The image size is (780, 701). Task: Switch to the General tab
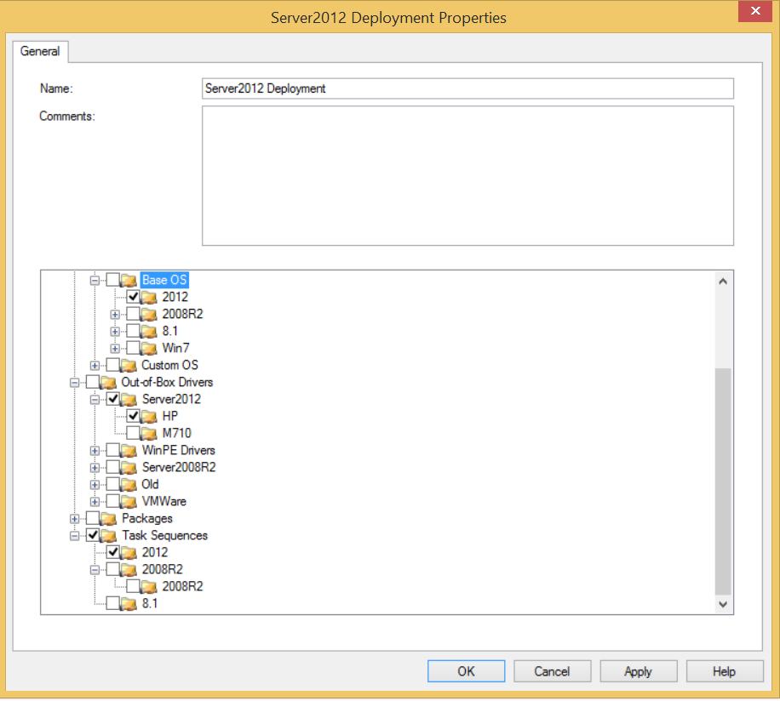[40, 51]
